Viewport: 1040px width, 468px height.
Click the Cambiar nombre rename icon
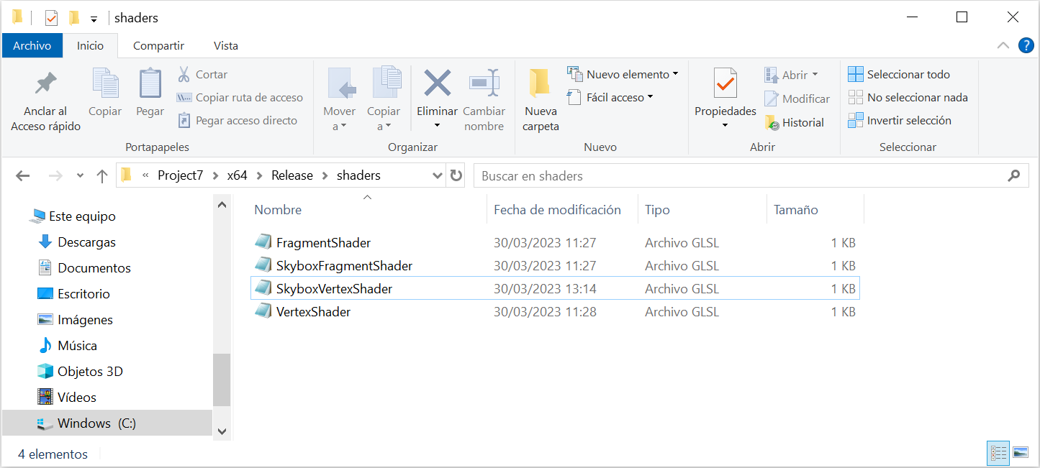484,83
